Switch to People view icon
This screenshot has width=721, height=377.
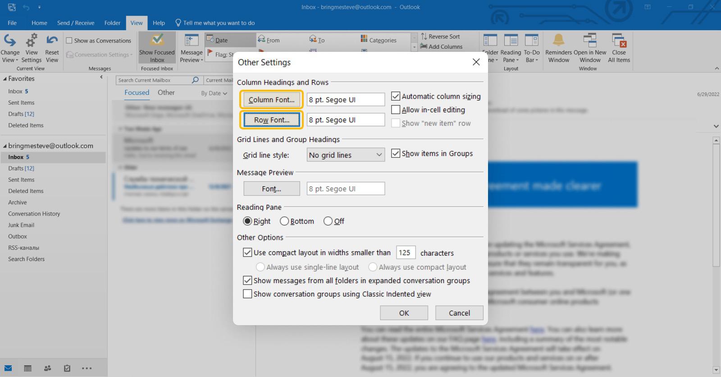(x=47, y=368)
